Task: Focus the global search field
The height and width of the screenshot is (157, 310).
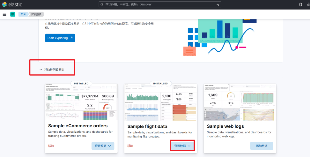Action: pyautogui.click(x=160, y=4)
